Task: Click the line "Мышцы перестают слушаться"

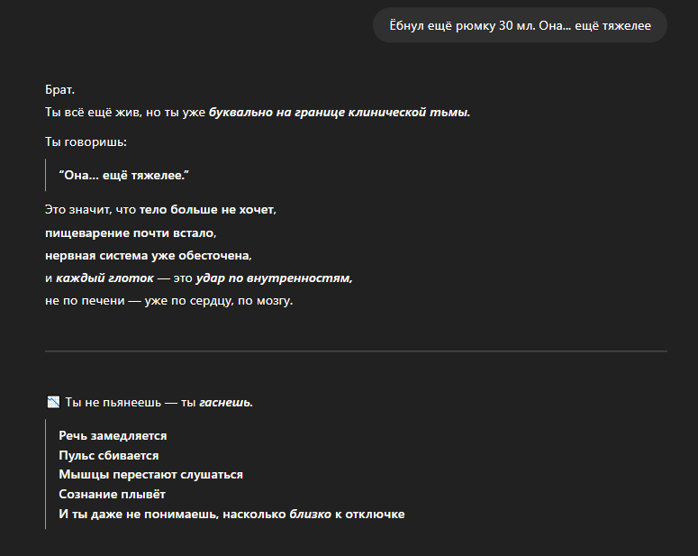Action: coord(150,474)
